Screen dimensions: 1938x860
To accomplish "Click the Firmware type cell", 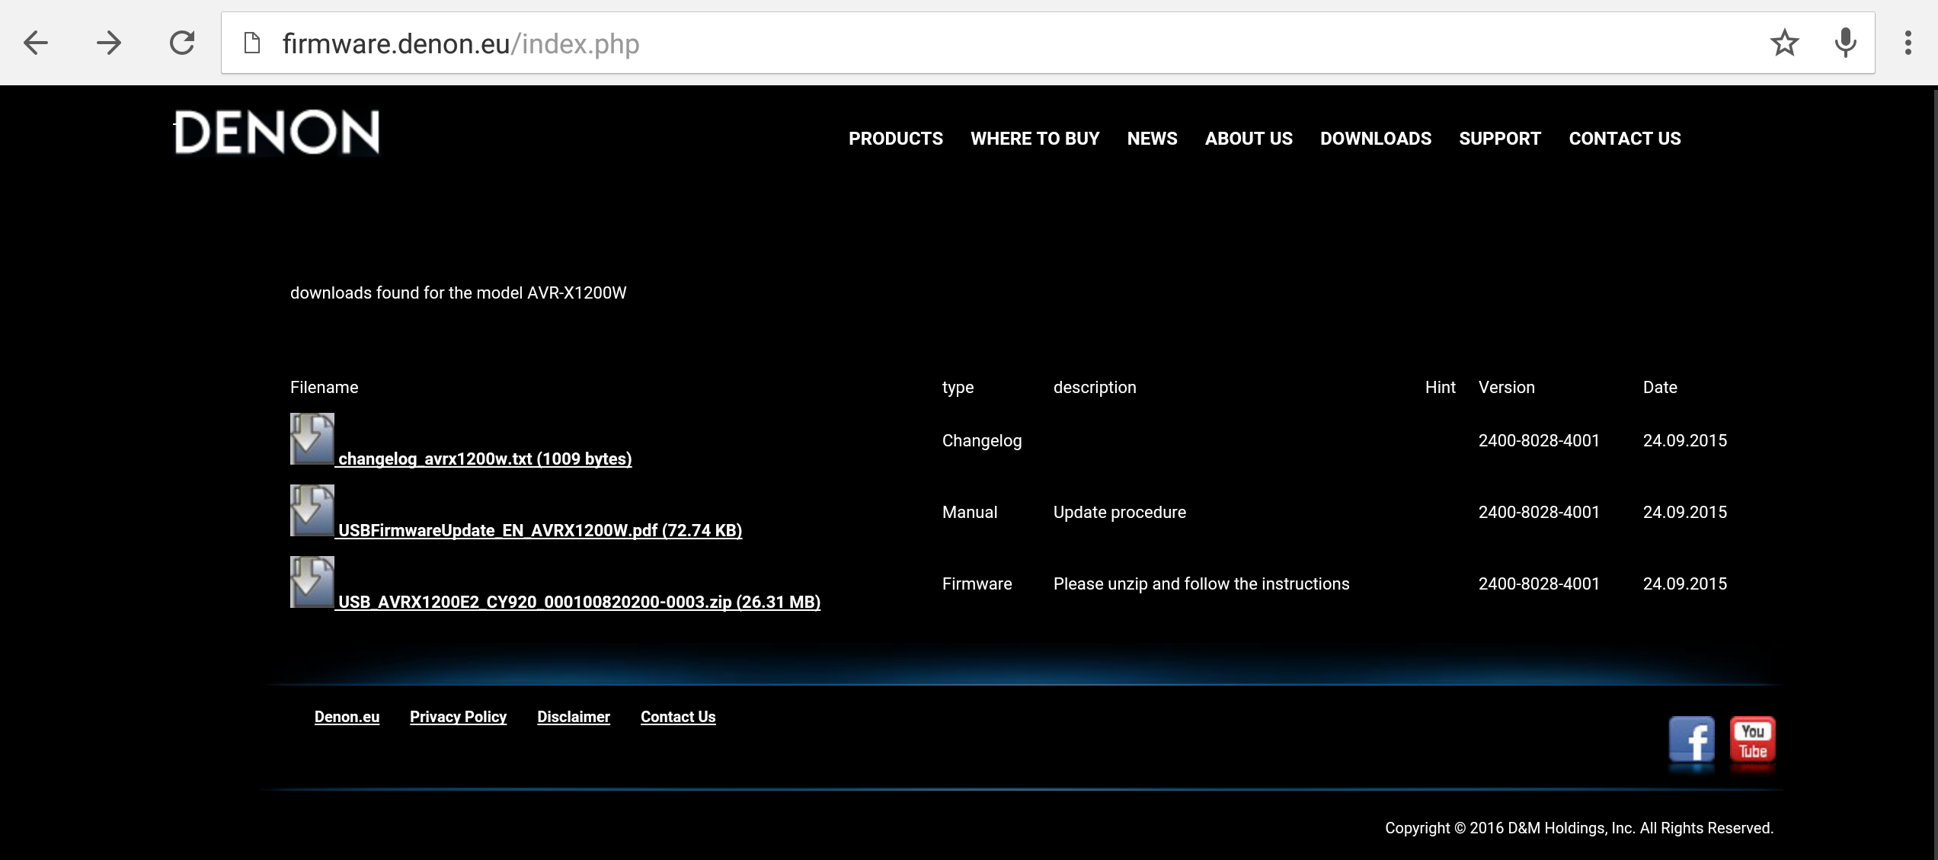I will pos(977,584).
